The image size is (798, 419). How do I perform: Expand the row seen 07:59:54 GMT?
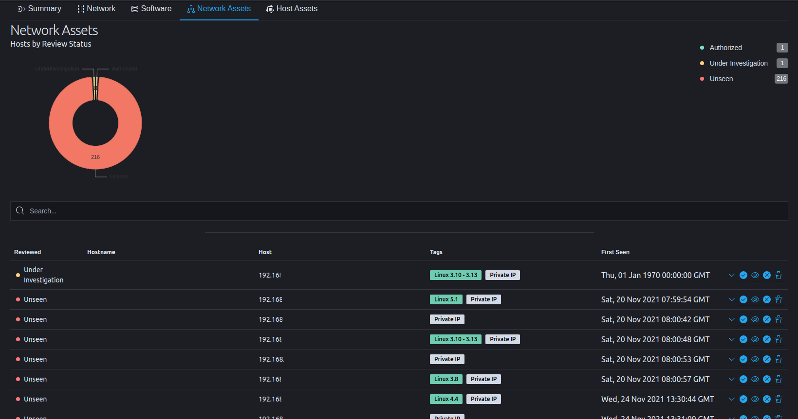point(732,299)
